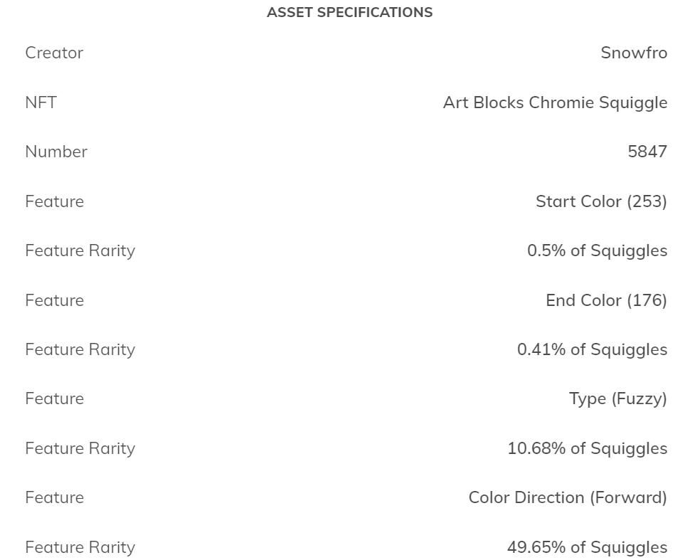Screen dimensions: 700x560
Task: Click the Number label
Action: (x=56, y=152)
